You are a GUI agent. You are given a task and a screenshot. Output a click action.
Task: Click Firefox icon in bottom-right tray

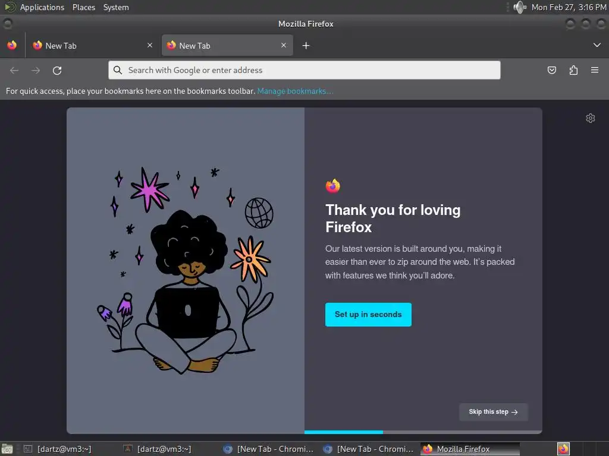(x=564, y=449)
